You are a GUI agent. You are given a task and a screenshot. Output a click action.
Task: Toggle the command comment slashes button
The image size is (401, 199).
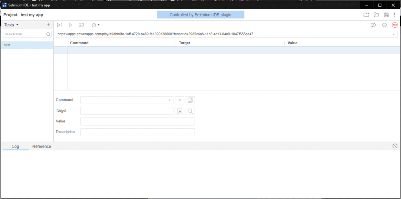(x=179, y=100)
